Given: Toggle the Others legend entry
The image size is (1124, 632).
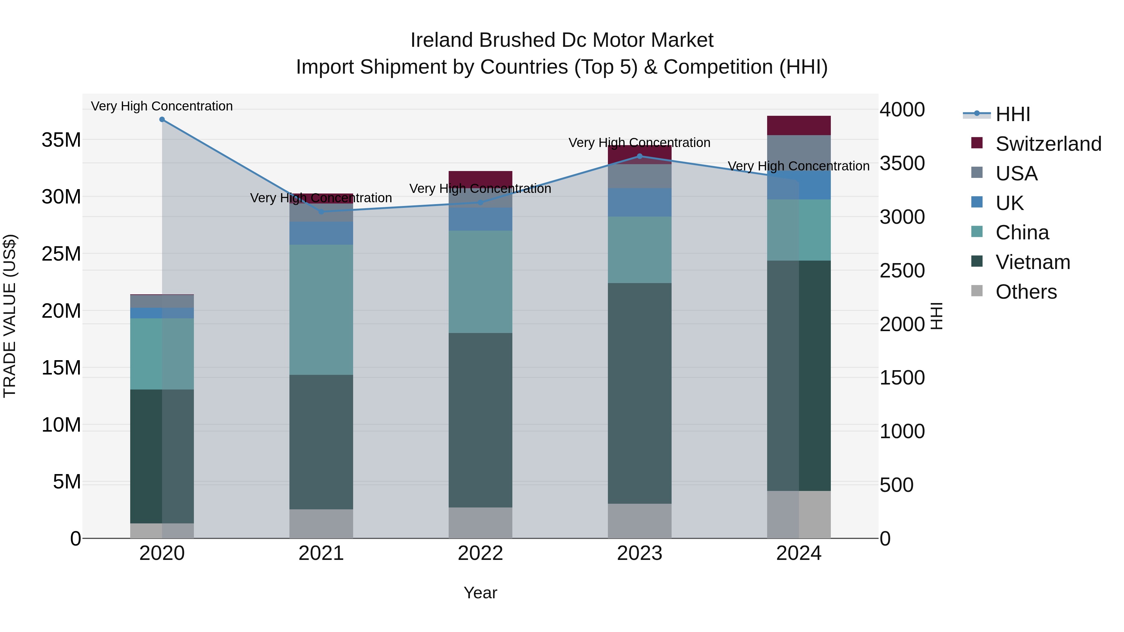Looking at the screenshot, I should (1014, 292).
